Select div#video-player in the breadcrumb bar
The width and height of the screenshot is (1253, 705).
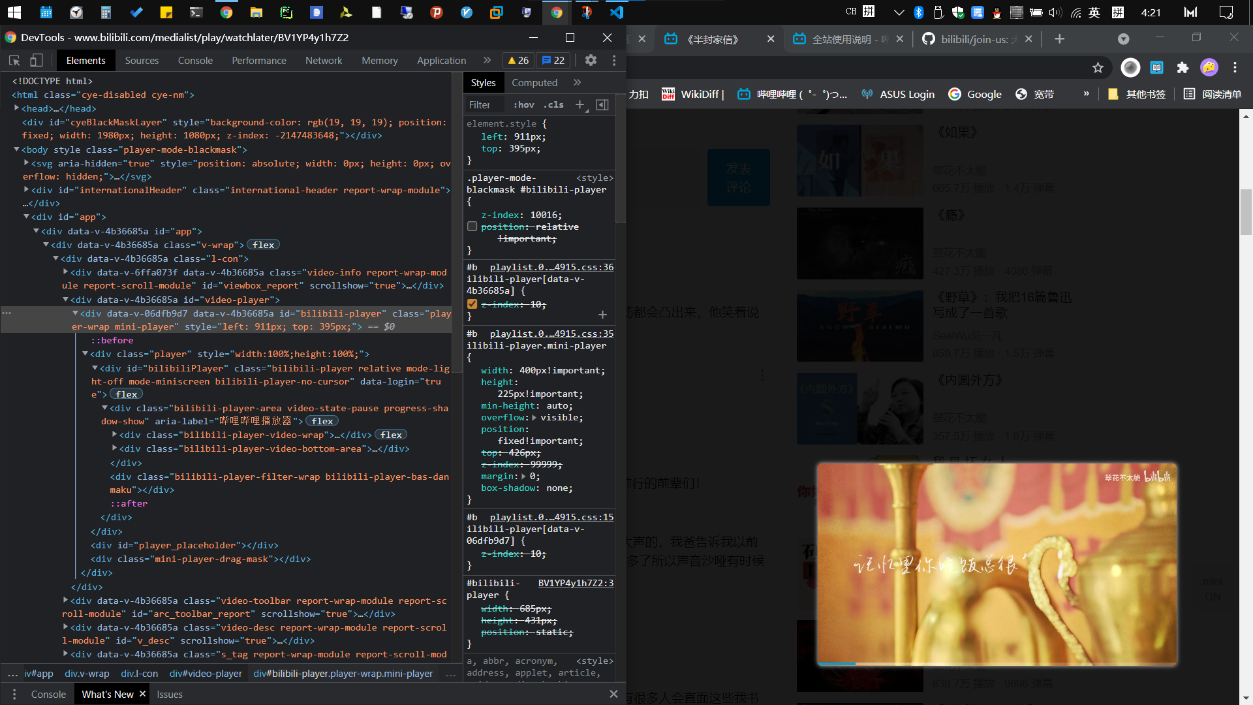[206, 673]
